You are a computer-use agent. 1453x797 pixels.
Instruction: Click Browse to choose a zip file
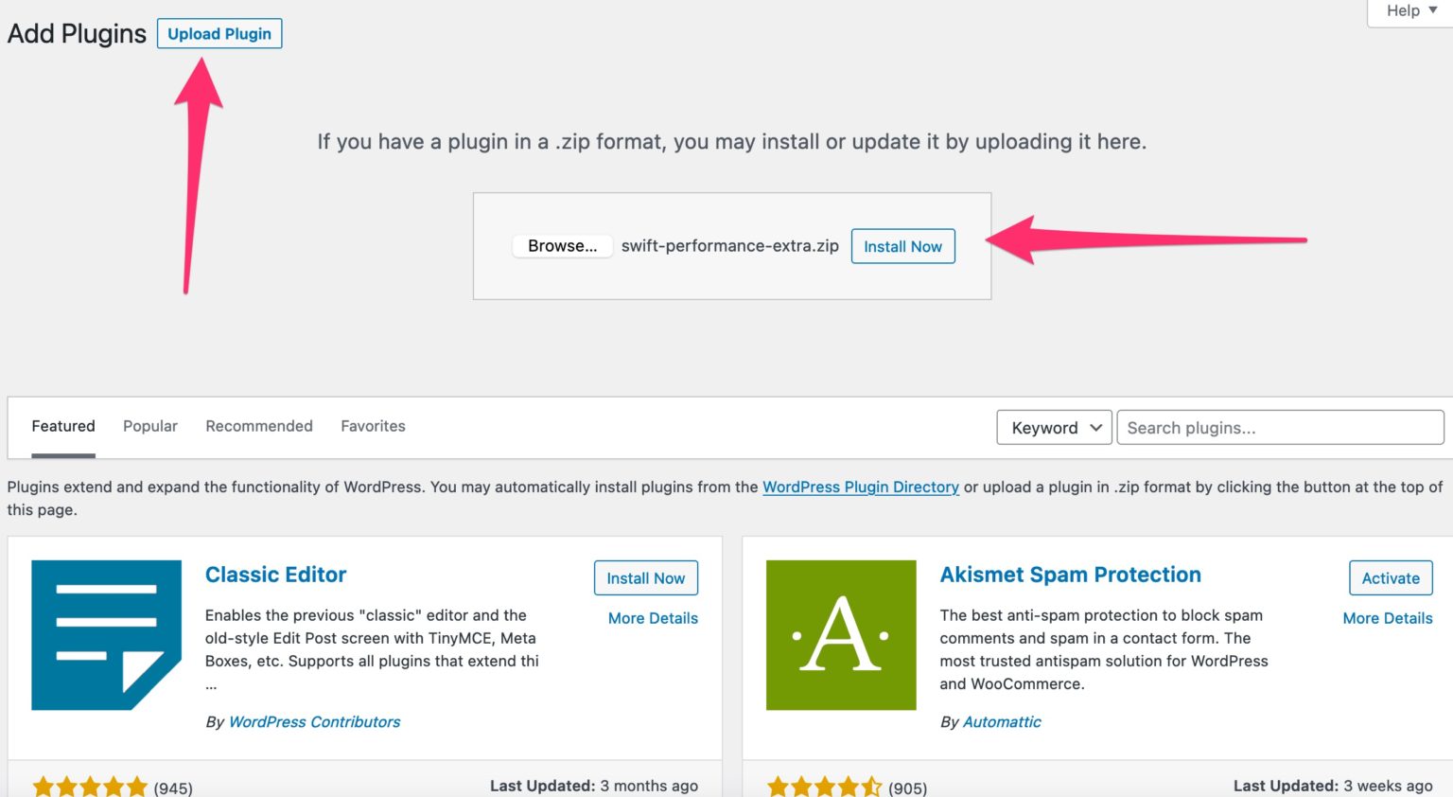562,246
